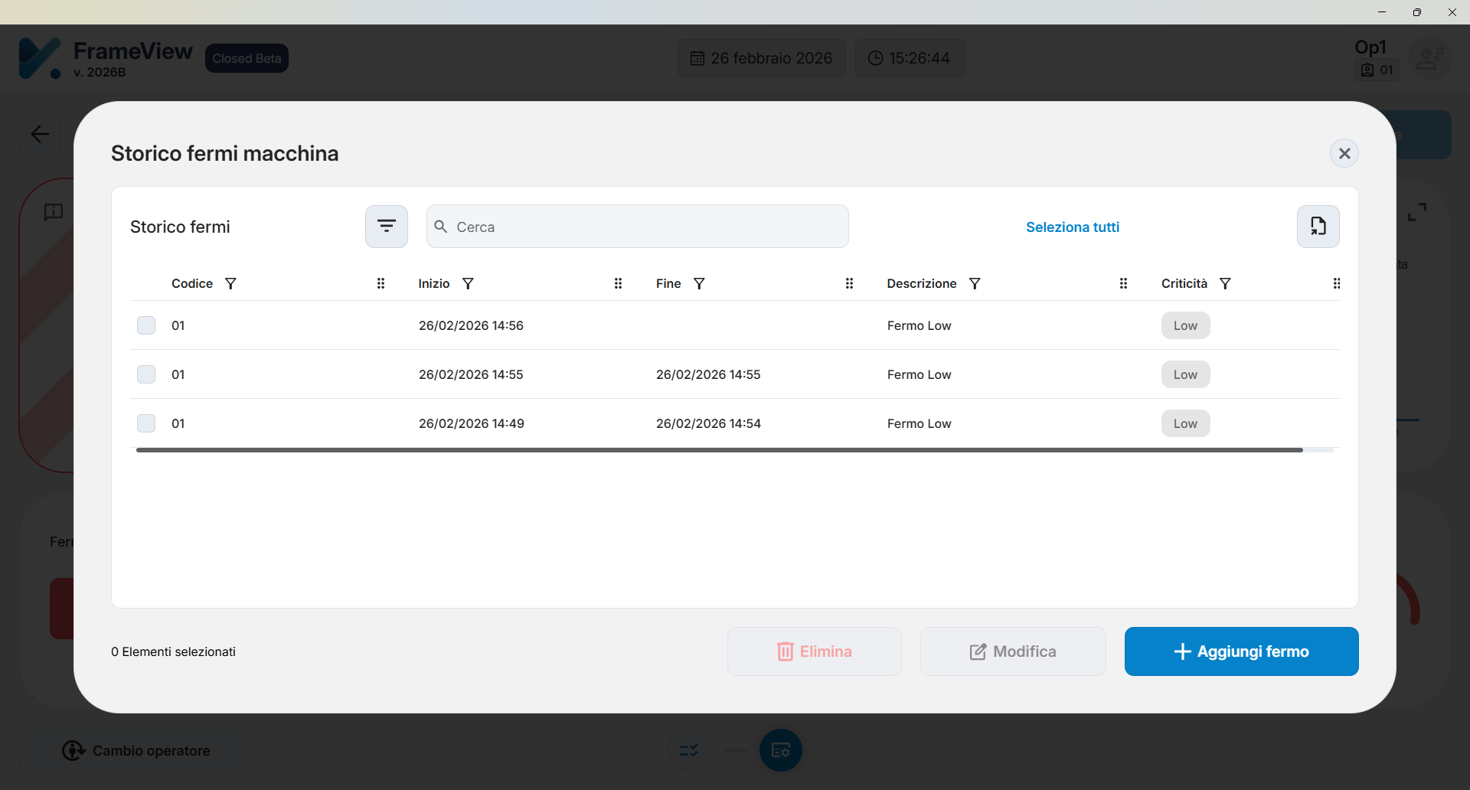Click the Op1 operator avatar icon
The image size is (1470, 790).
click(x=1429, y=58)
